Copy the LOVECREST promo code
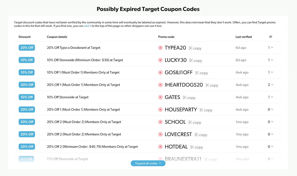 pos(201,135)
